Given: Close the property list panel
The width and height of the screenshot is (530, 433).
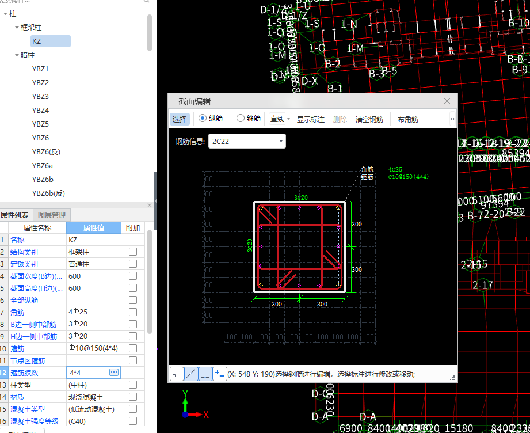Looking at the screenshot, I should pyautogui.click(x=150, y=205).
